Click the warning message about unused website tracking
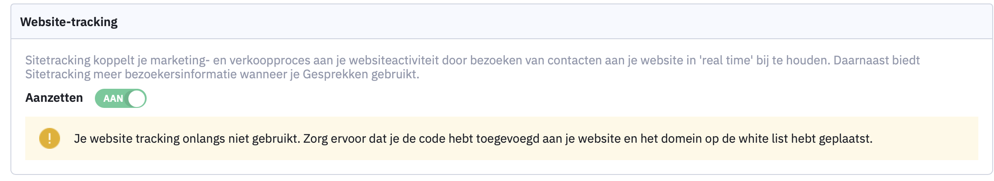This screenshot has height=181, width=994. point(473,139)
